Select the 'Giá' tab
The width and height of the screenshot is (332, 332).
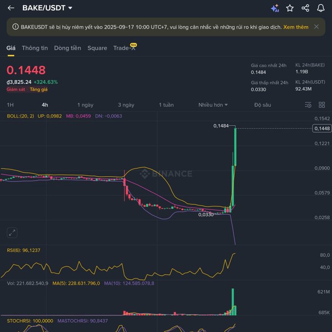coord(11,48)
